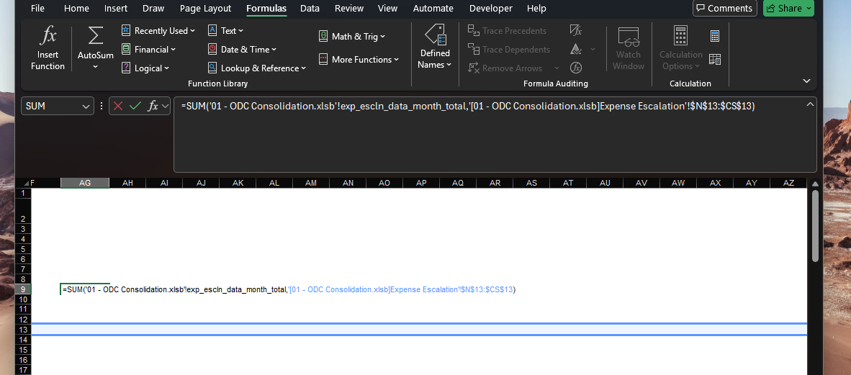The width and height of the screenshot is (851, 375).
Task: Expand the Error Checking dropdown arrow
Action: (x=593, y=50)
